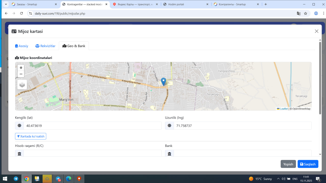The image size is (326, 183).
Task: Open a new browser tab
Action: coord(266,4)
